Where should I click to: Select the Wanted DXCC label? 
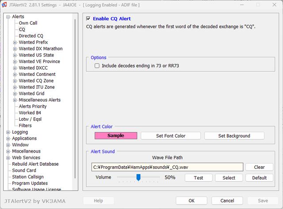pos(34,68)
